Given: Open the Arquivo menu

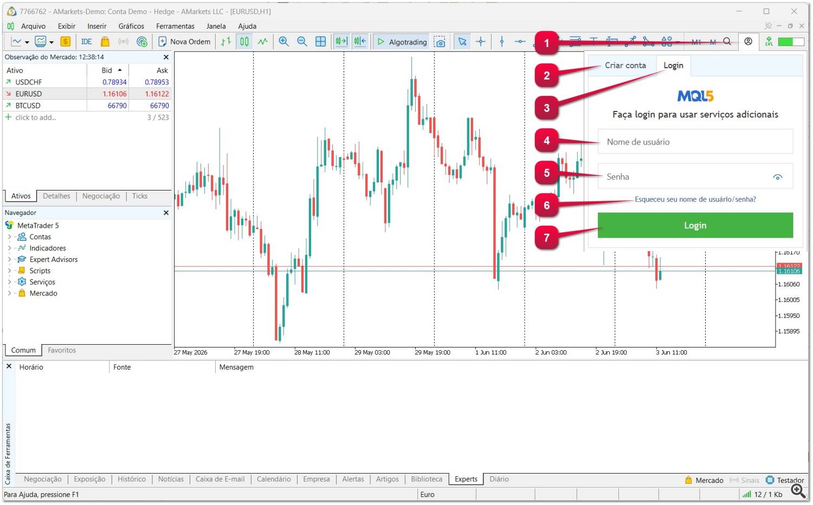Looking at the screenshot, I should tap(33, 26).
